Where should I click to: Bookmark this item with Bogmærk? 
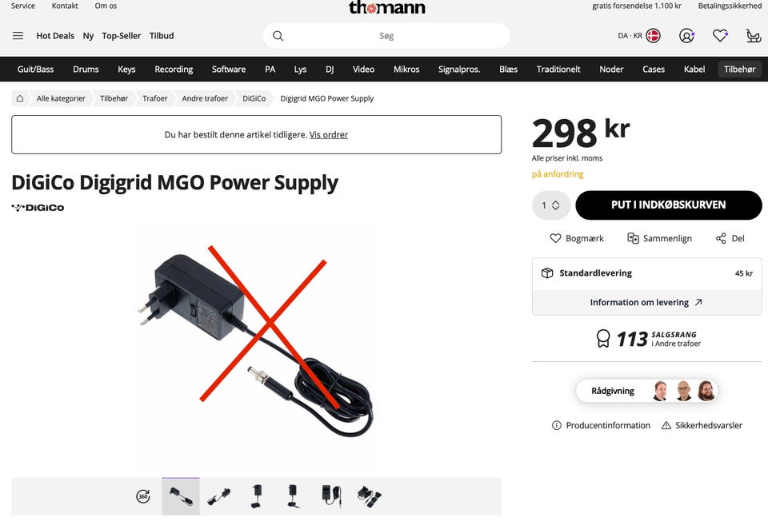(577, 238)
